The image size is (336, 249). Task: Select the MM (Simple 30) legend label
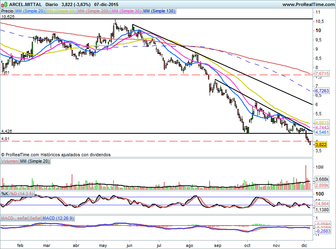(x=126, y=11)
